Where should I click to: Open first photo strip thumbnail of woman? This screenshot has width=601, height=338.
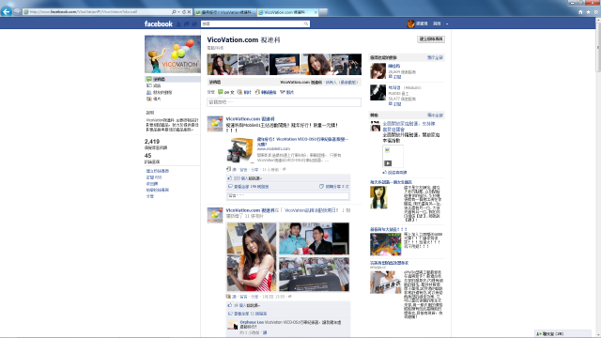222,65
